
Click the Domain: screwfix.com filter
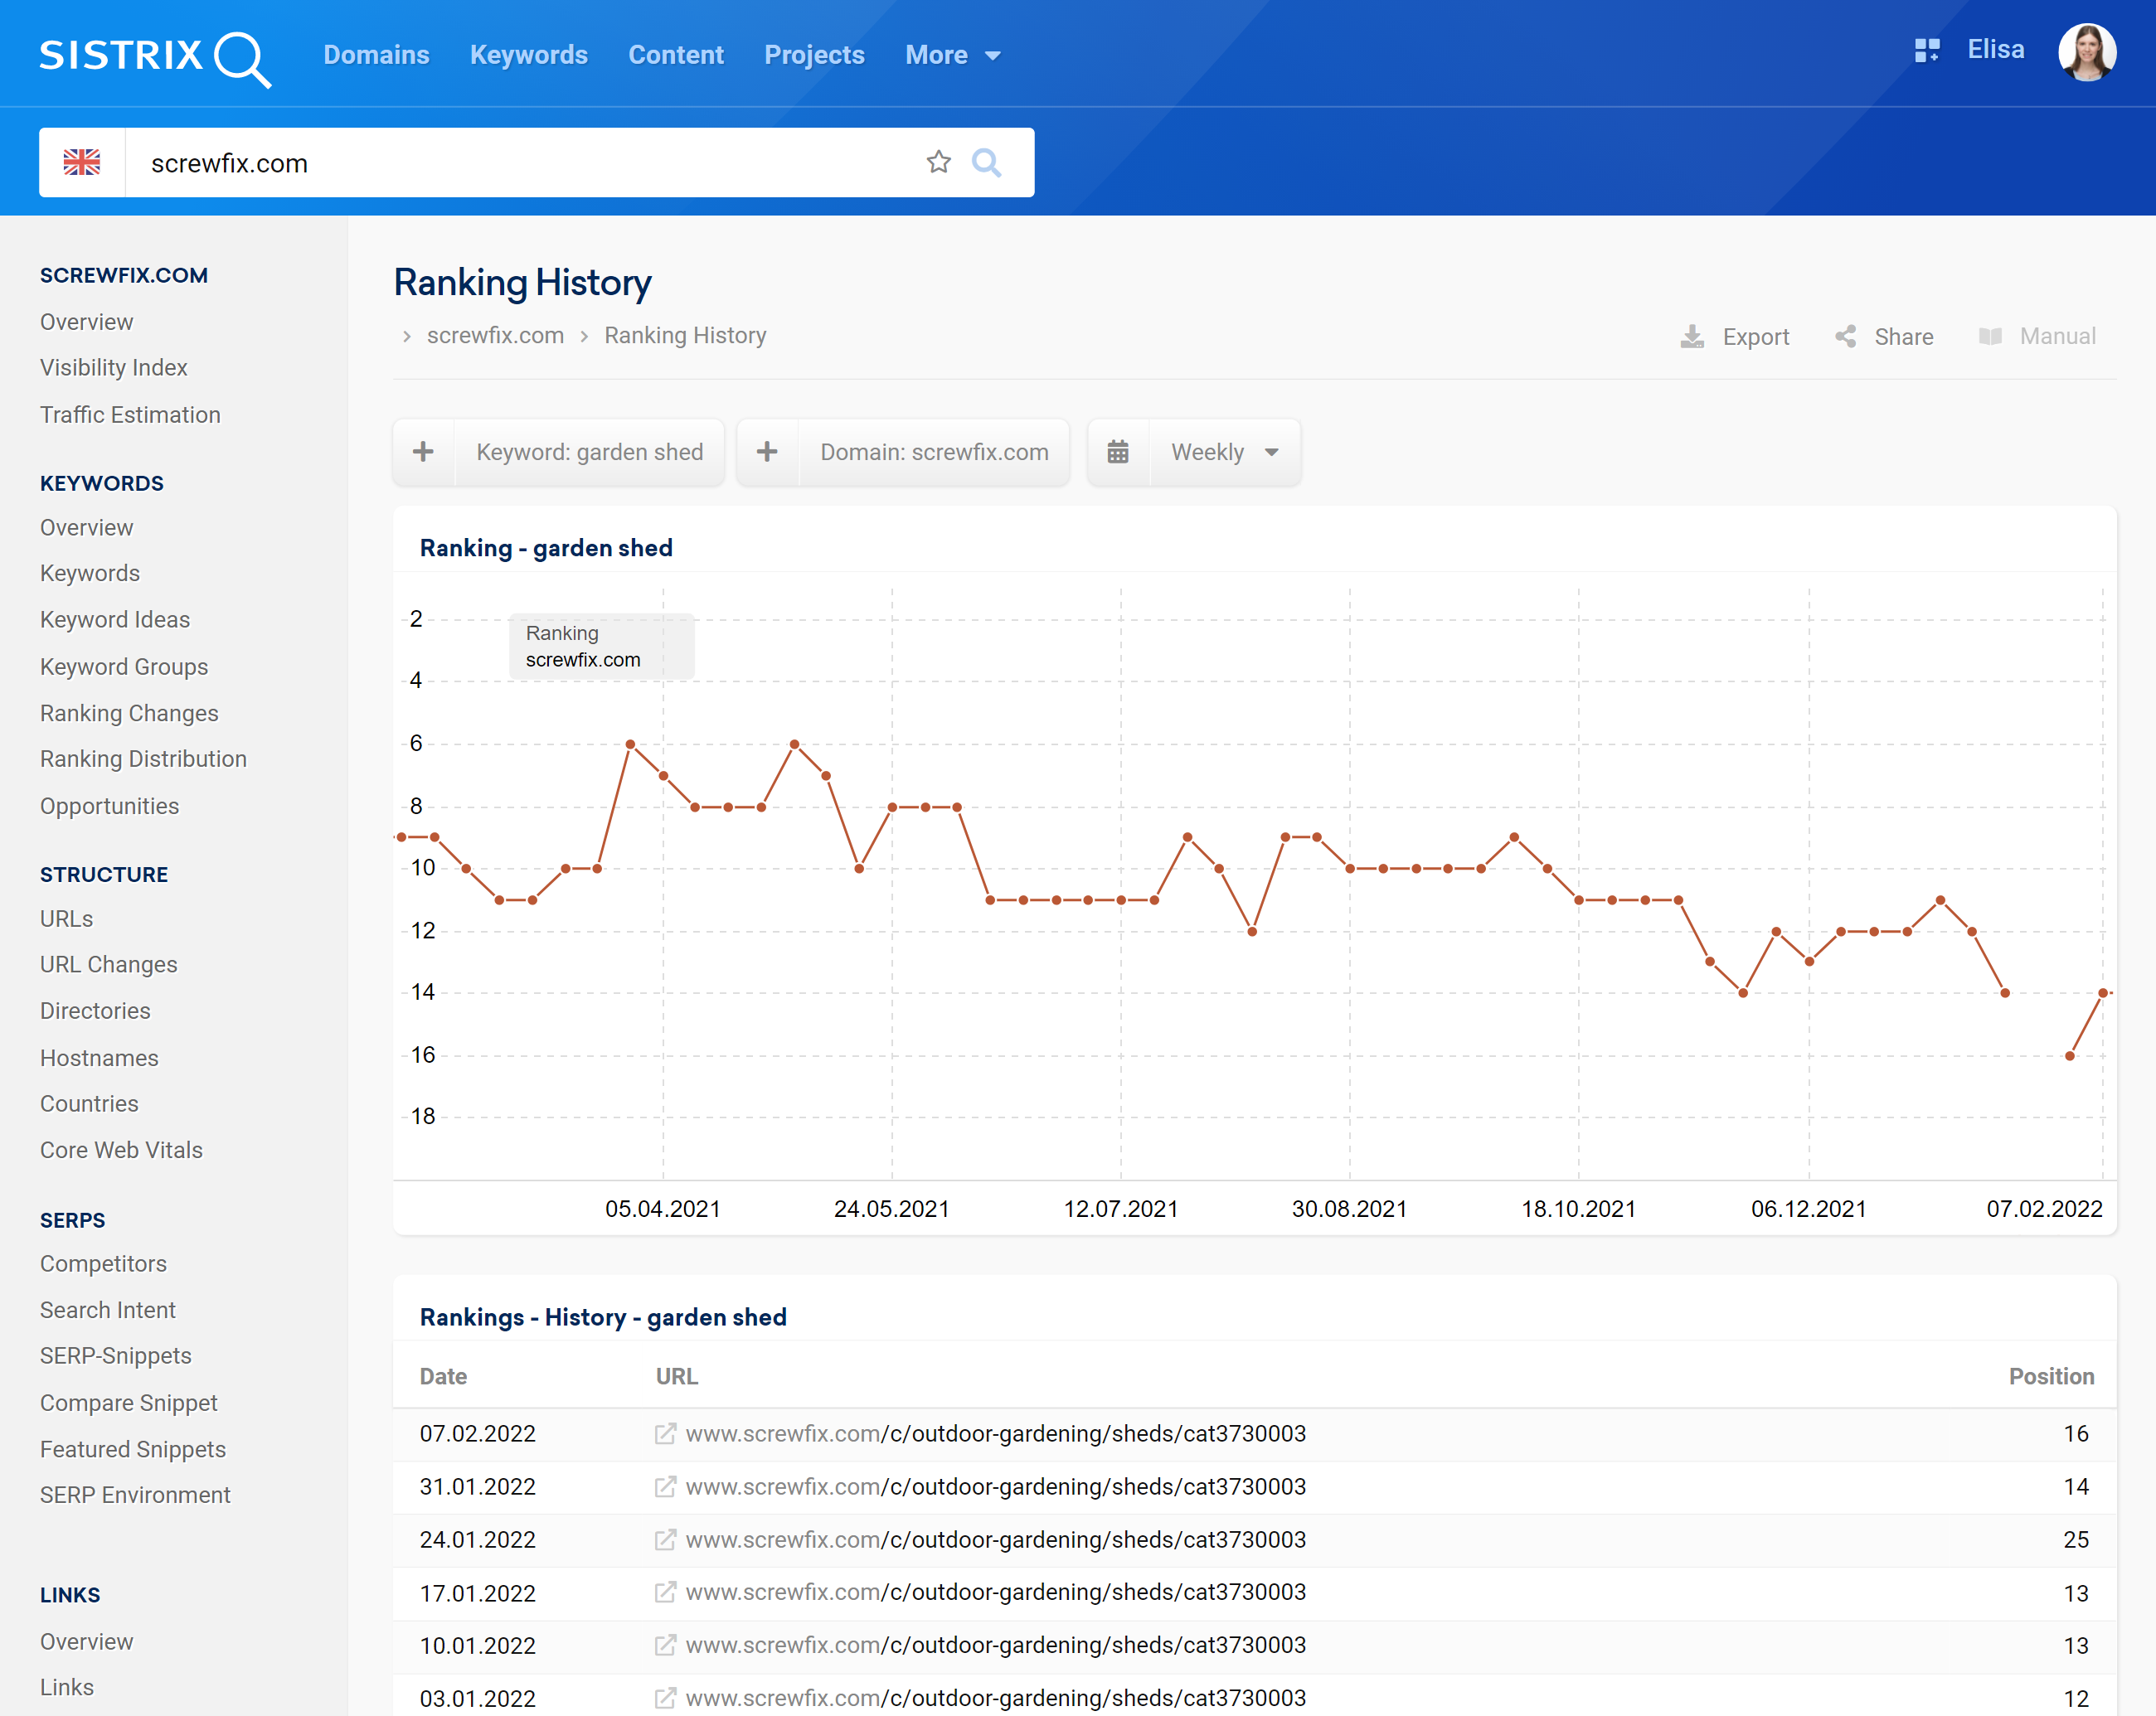[934, 452]
